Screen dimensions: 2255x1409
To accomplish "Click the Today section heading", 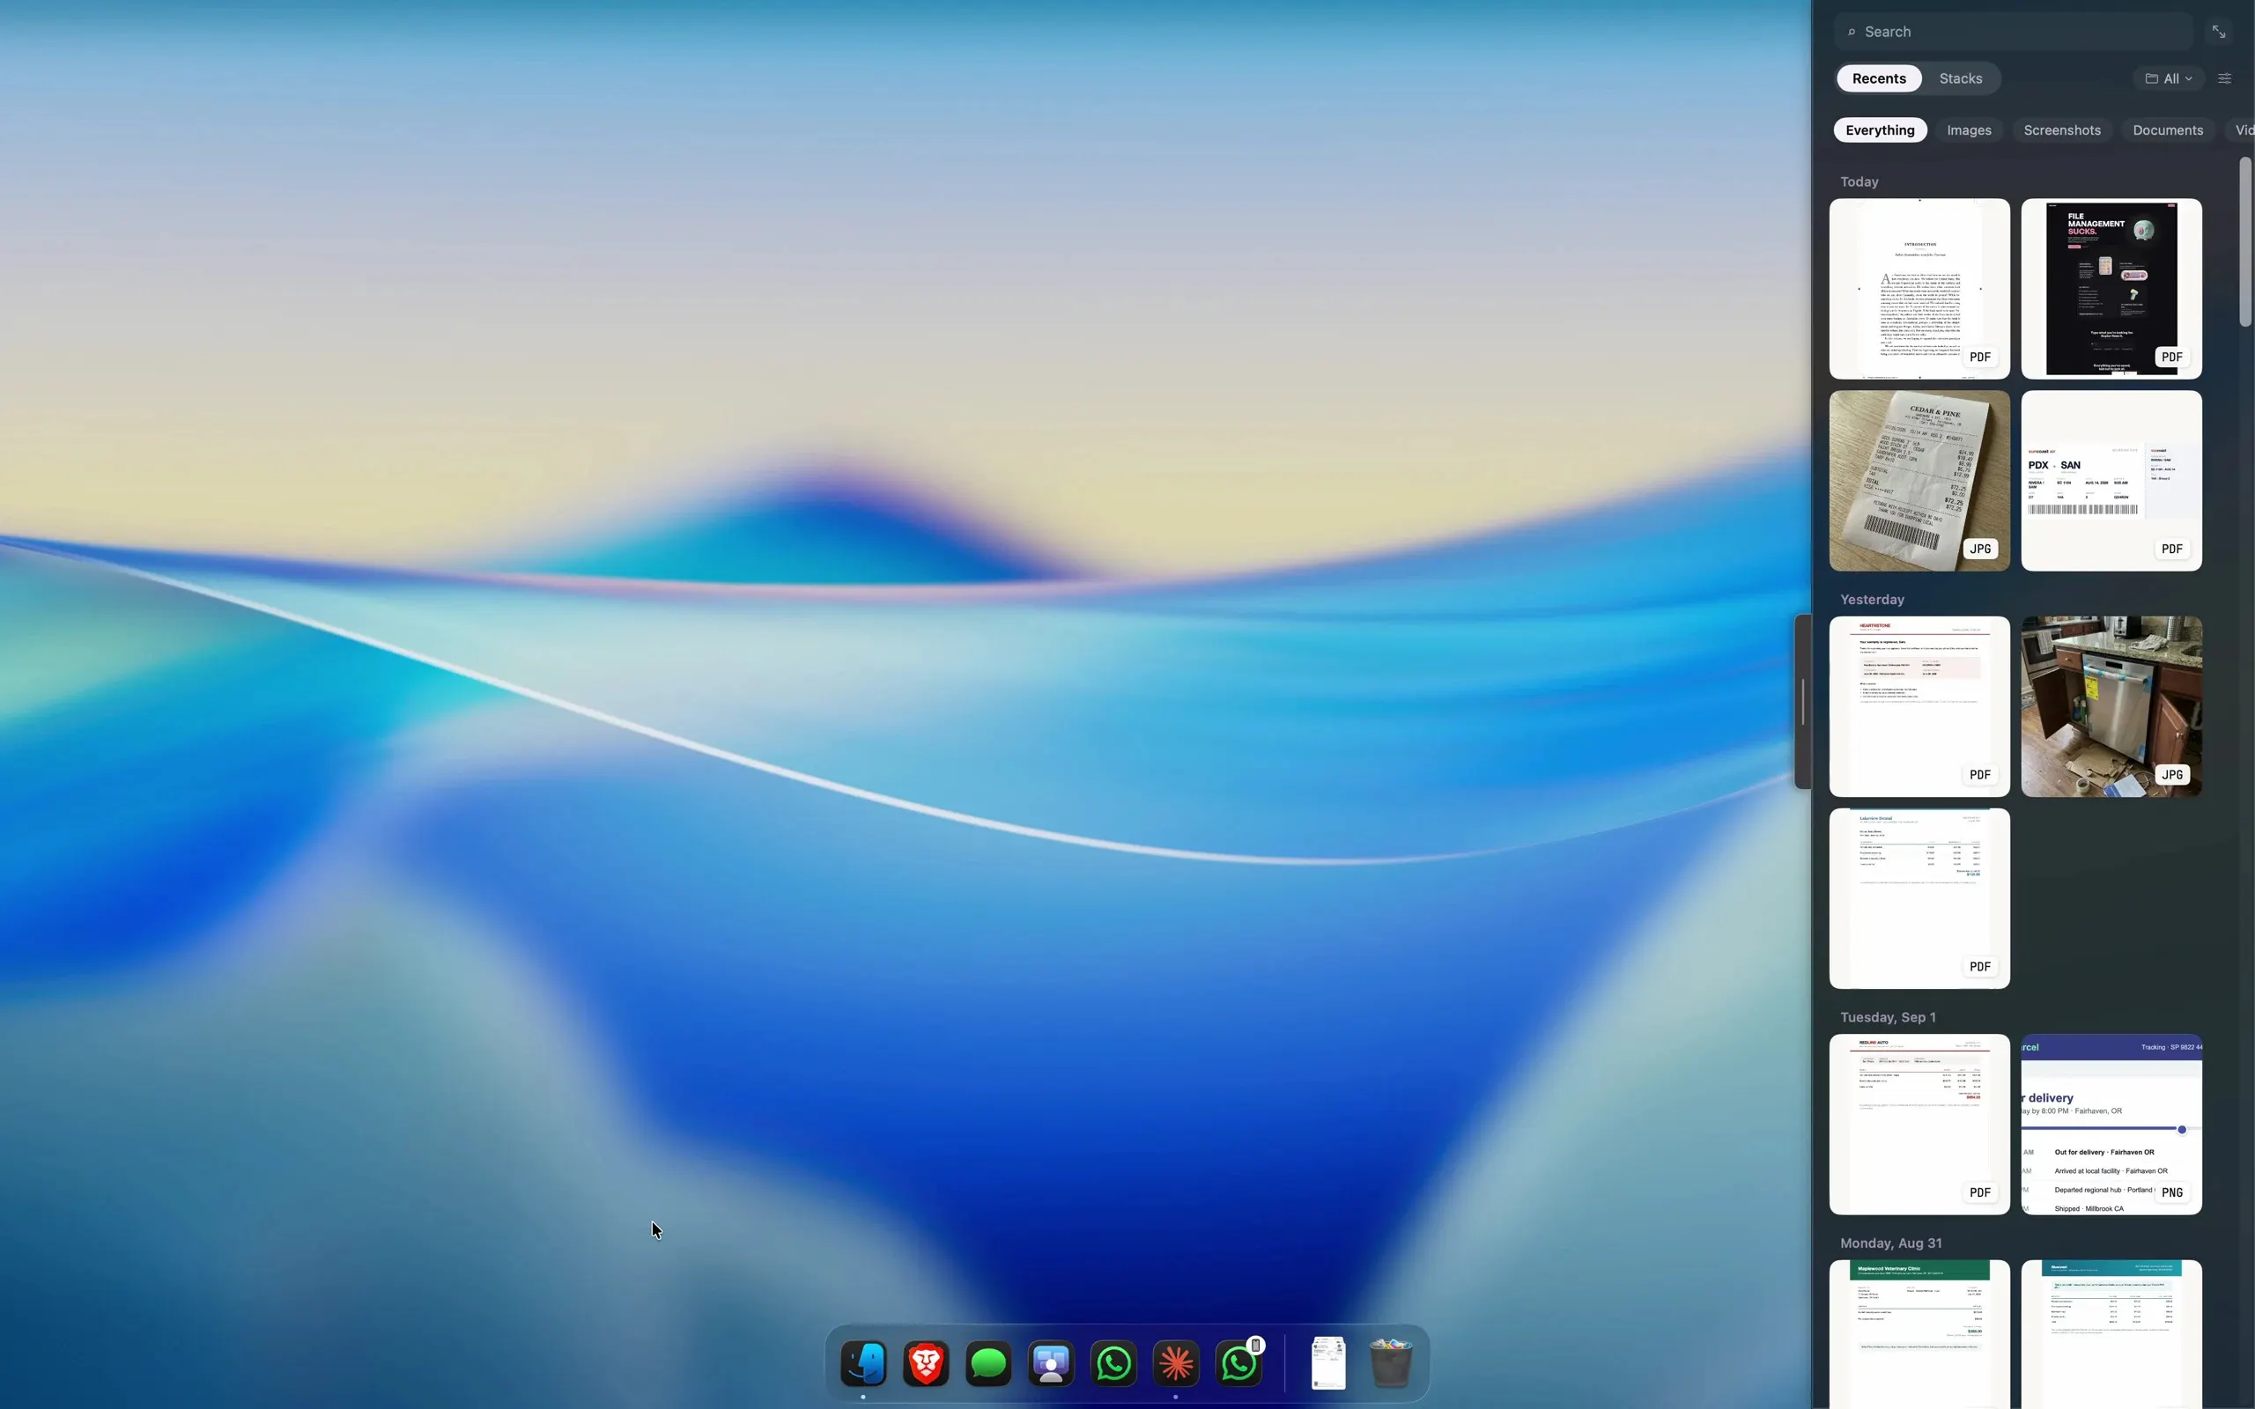I will click(1859, 181).
